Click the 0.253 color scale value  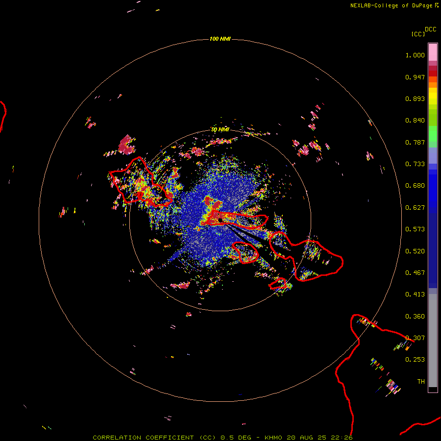click(415, 360)
